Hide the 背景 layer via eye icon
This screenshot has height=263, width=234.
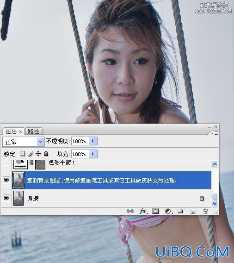pyautogui.click(x=6, y=198)
